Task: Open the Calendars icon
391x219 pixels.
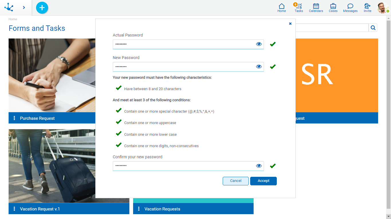Action: click(x=316, y=8)
